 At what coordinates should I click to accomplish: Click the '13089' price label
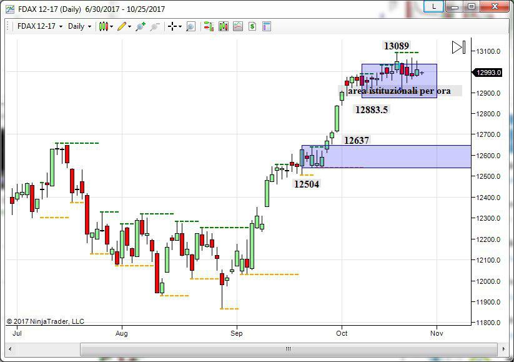coord(397,46)
